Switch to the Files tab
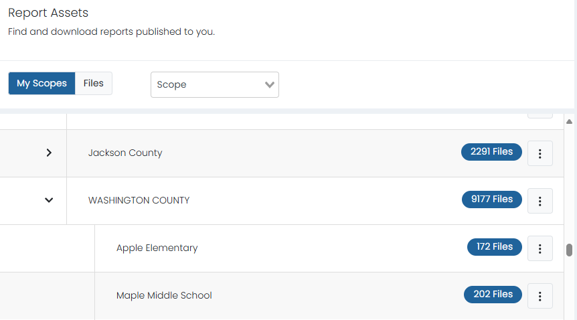The height and width of the screenshot is (320, 577). click(x=94, y=83)
